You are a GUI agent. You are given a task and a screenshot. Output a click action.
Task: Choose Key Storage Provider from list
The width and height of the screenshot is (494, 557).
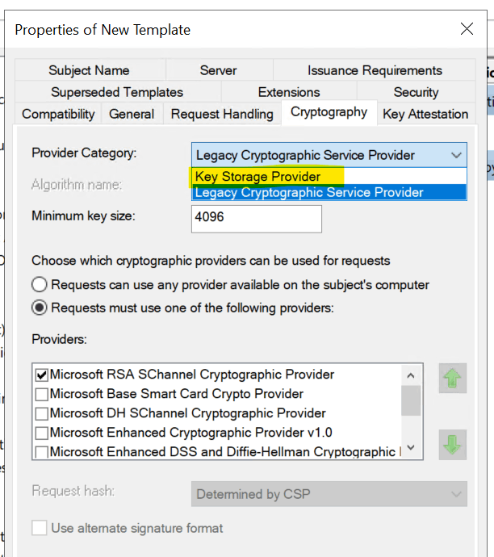pos(329,176)
